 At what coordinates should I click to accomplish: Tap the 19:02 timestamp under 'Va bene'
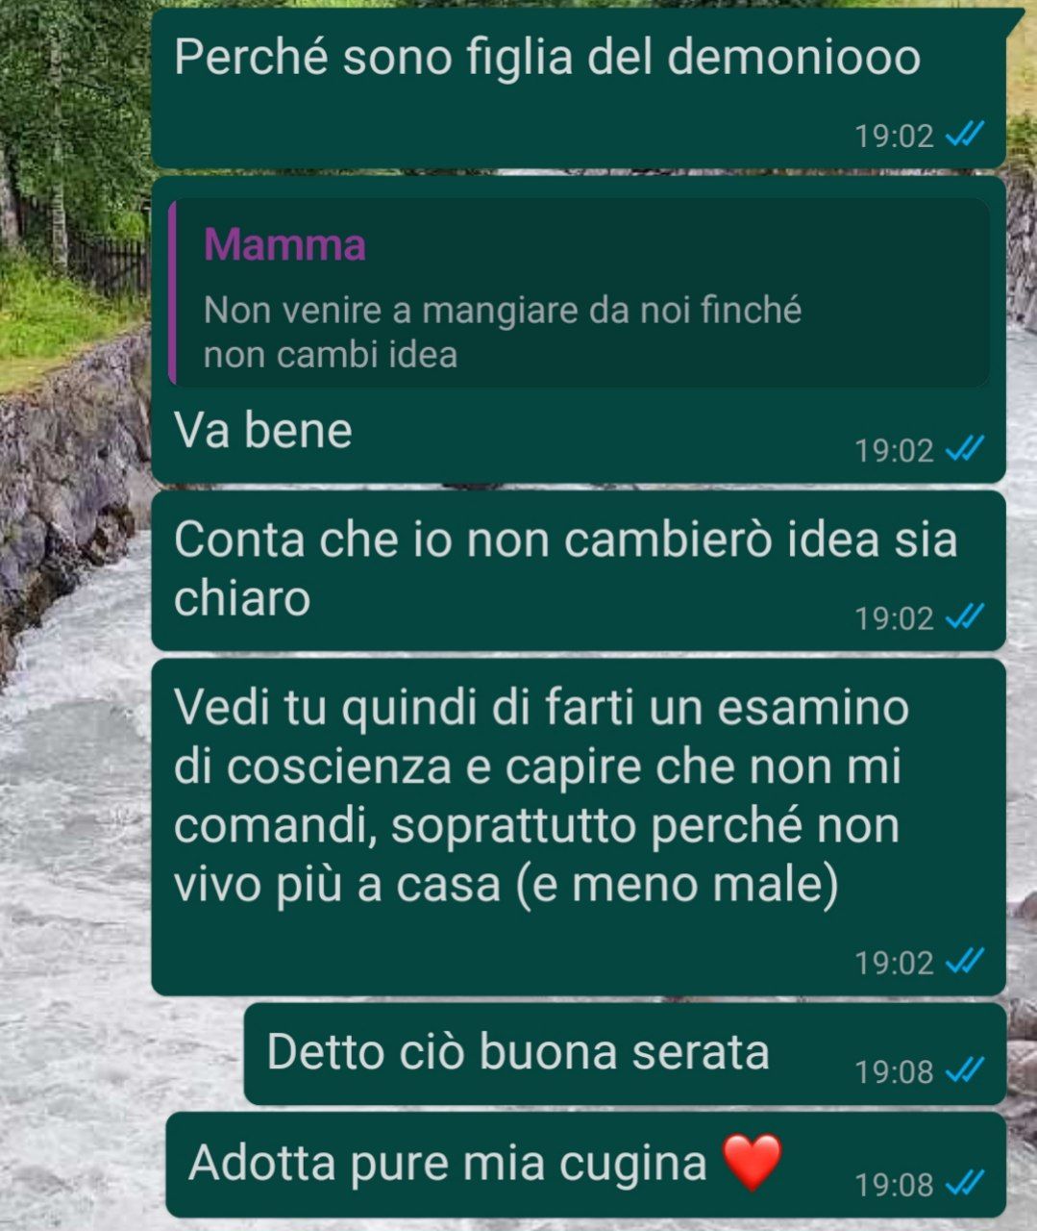click(x=895, y=450)
